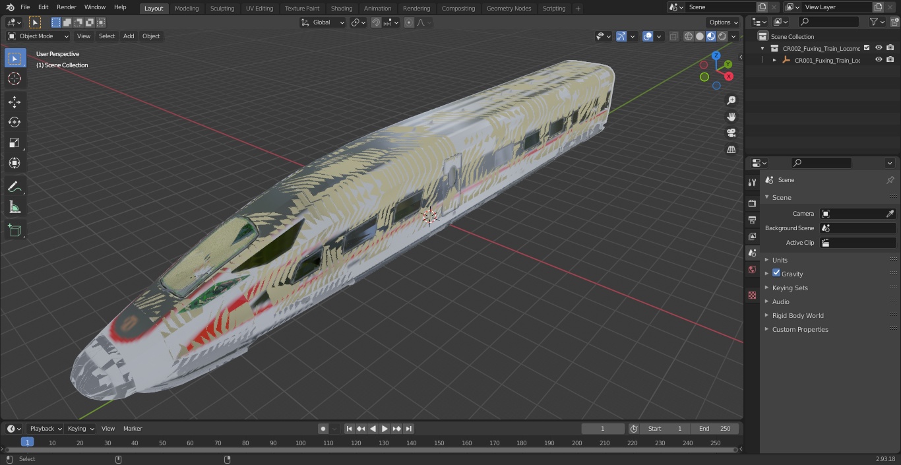Click the Blender logo menu
The height and width of the screenshot is (465, 901).
10,7
